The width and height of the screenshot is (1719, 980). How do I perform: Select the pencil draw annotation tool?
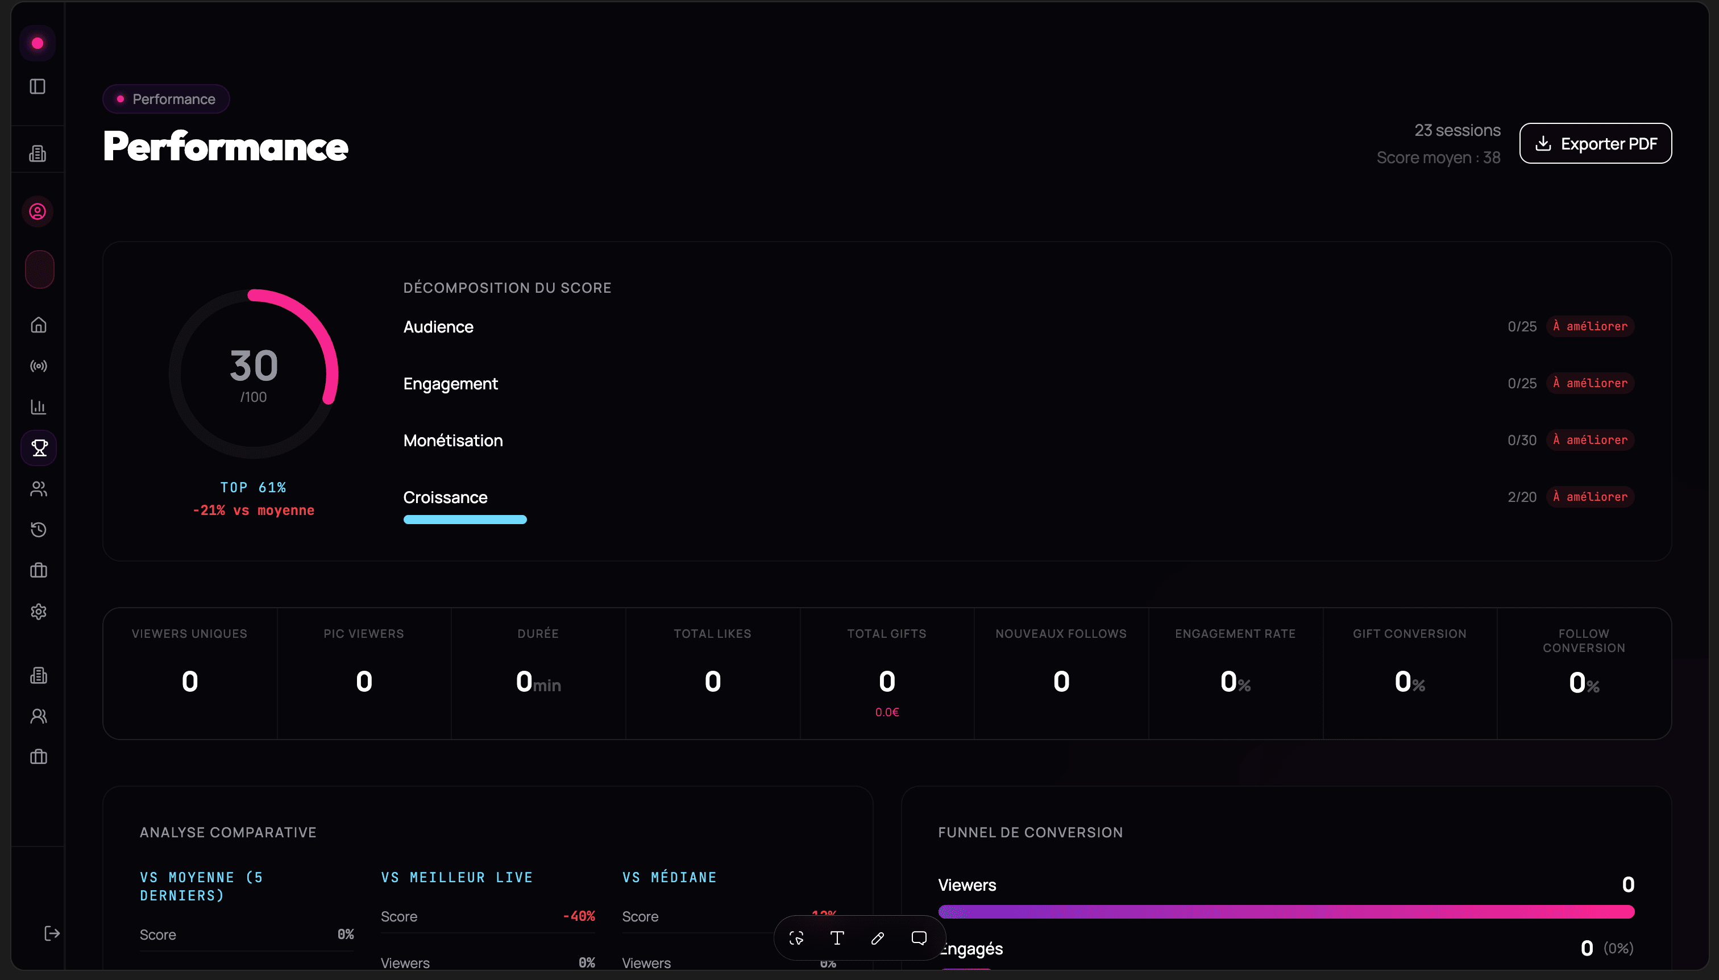pyautogui.click(x=878, y=937)
